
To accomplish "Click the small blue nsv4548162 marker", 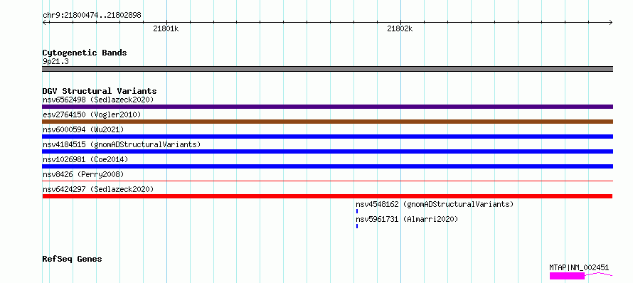I will tap(357, 211).
